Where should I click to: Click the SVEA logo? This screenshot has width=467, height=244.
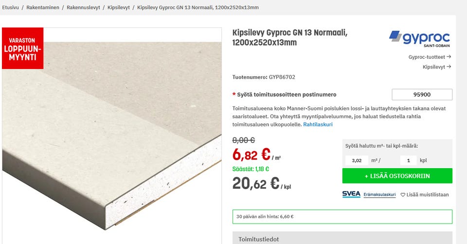[351, 194]
